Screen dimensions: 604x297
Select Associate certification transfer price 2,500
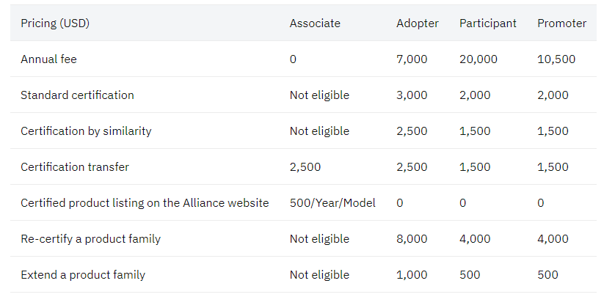[x=305, y=167]
